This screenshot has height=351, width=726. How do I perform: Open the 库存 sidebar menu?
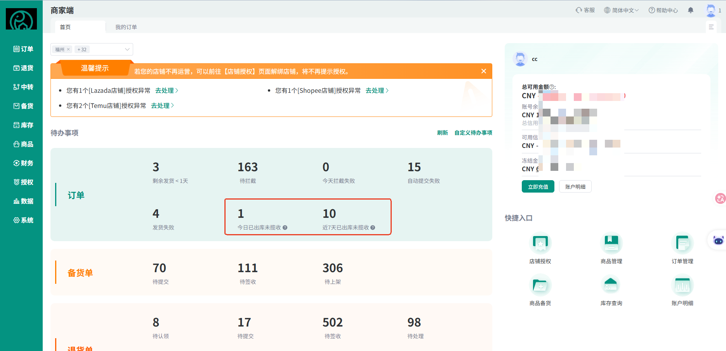pos(23,125)
